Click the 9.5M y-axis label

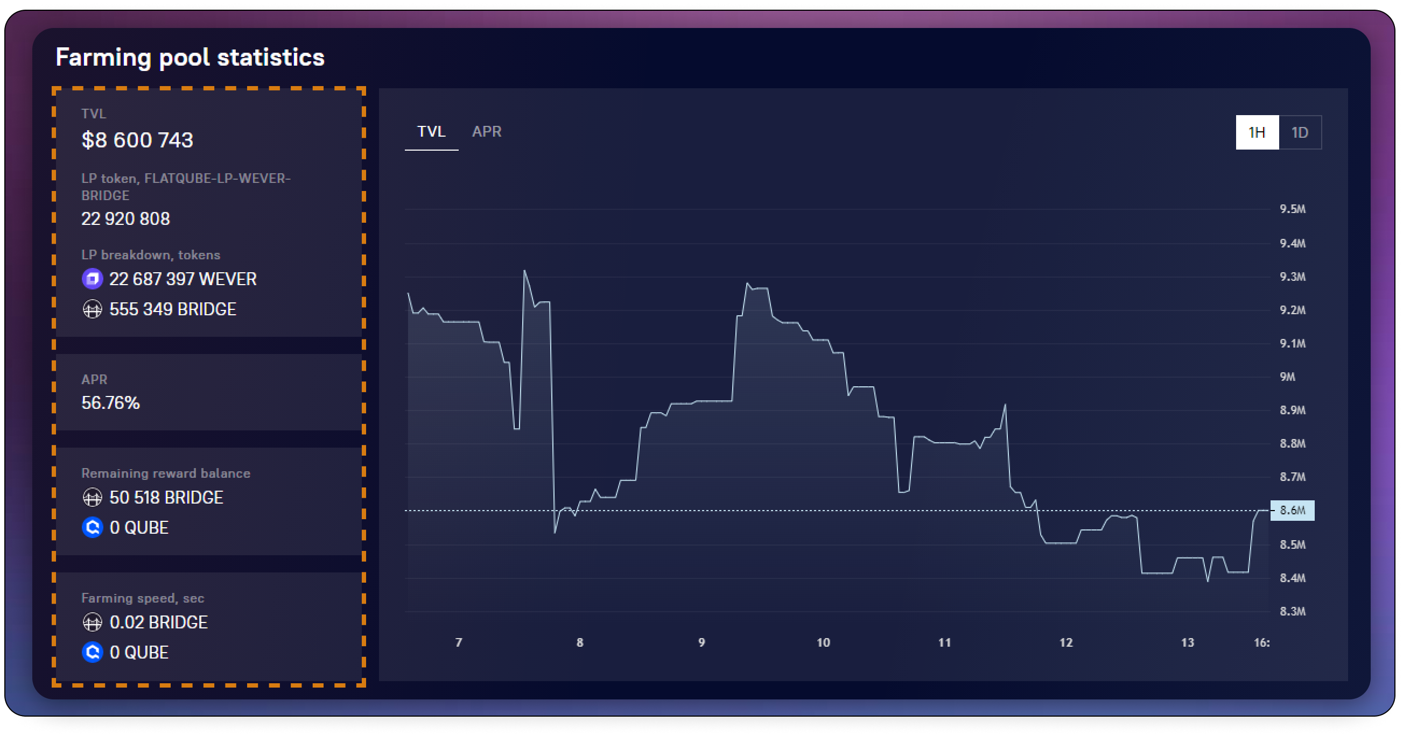pos(1292,209)
